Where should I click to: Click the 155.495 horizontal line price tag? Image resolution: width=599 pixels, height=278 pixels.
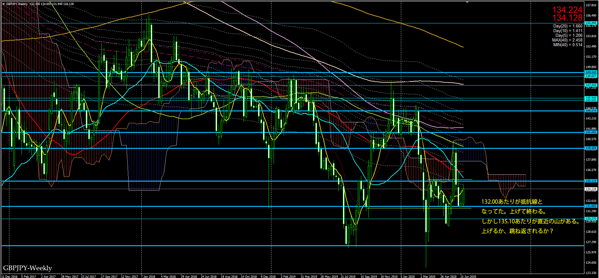pyautogui.click(x=591, y=23)
